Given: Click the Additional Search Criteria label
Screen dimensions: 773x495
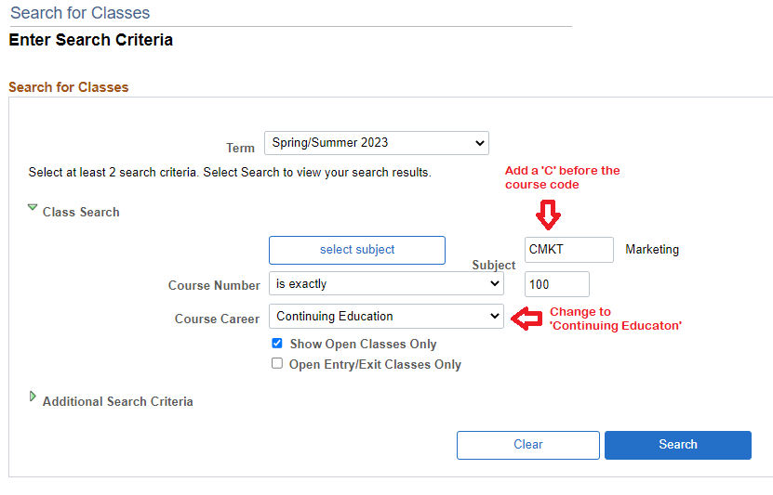Looking at the screenshot, I should (x=118, y=402).
